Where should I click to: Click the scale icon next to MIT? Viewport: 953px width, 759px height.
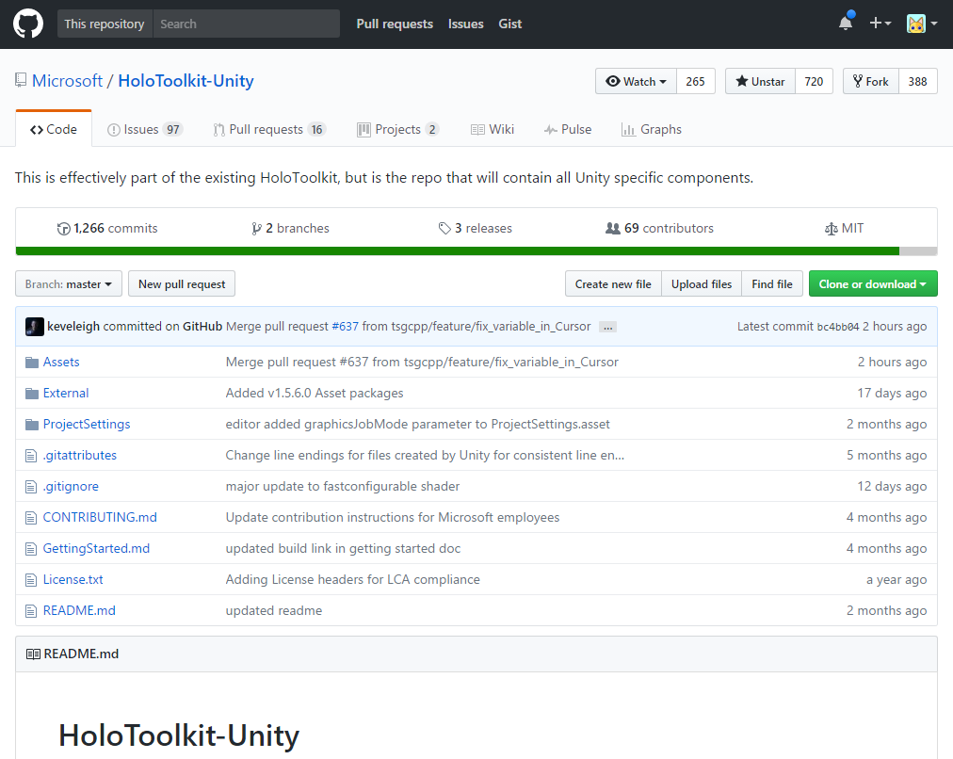coord(831,229)
